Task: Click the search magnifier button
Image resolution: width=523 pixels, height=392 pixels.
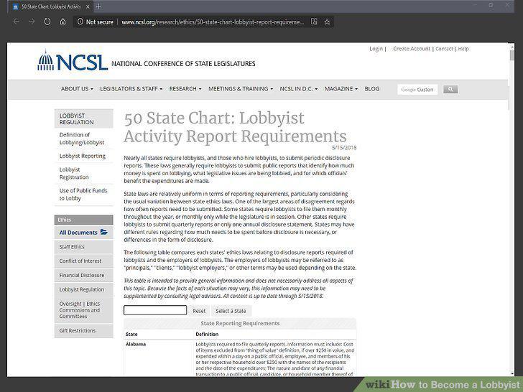Action: click(x=450, y=89)
